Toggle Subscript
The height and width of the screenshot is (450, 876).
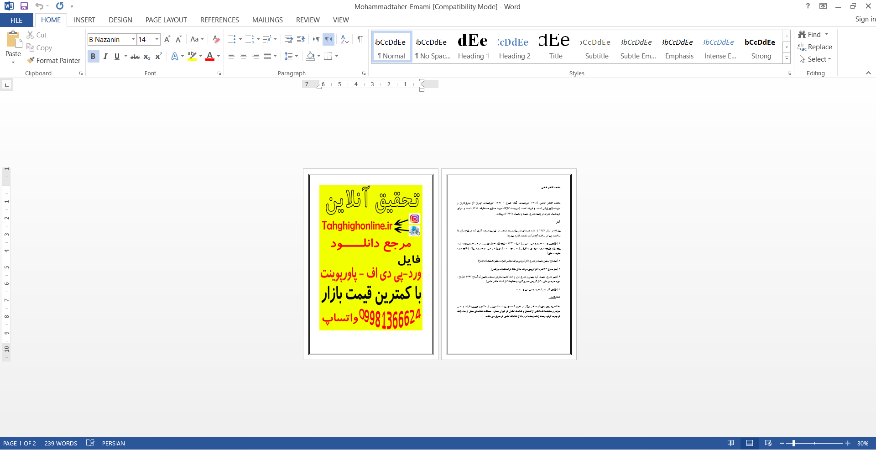point(147,56)
